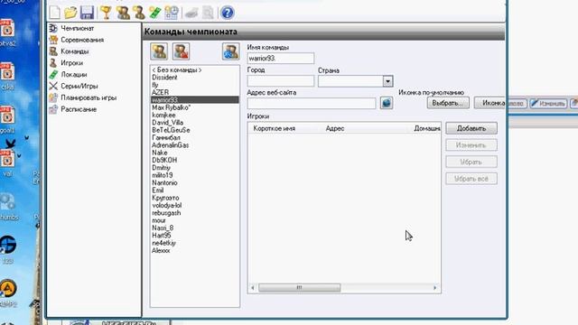
Task: Click the greyed print toolbar icon
Action: click(x=191, y=13)
